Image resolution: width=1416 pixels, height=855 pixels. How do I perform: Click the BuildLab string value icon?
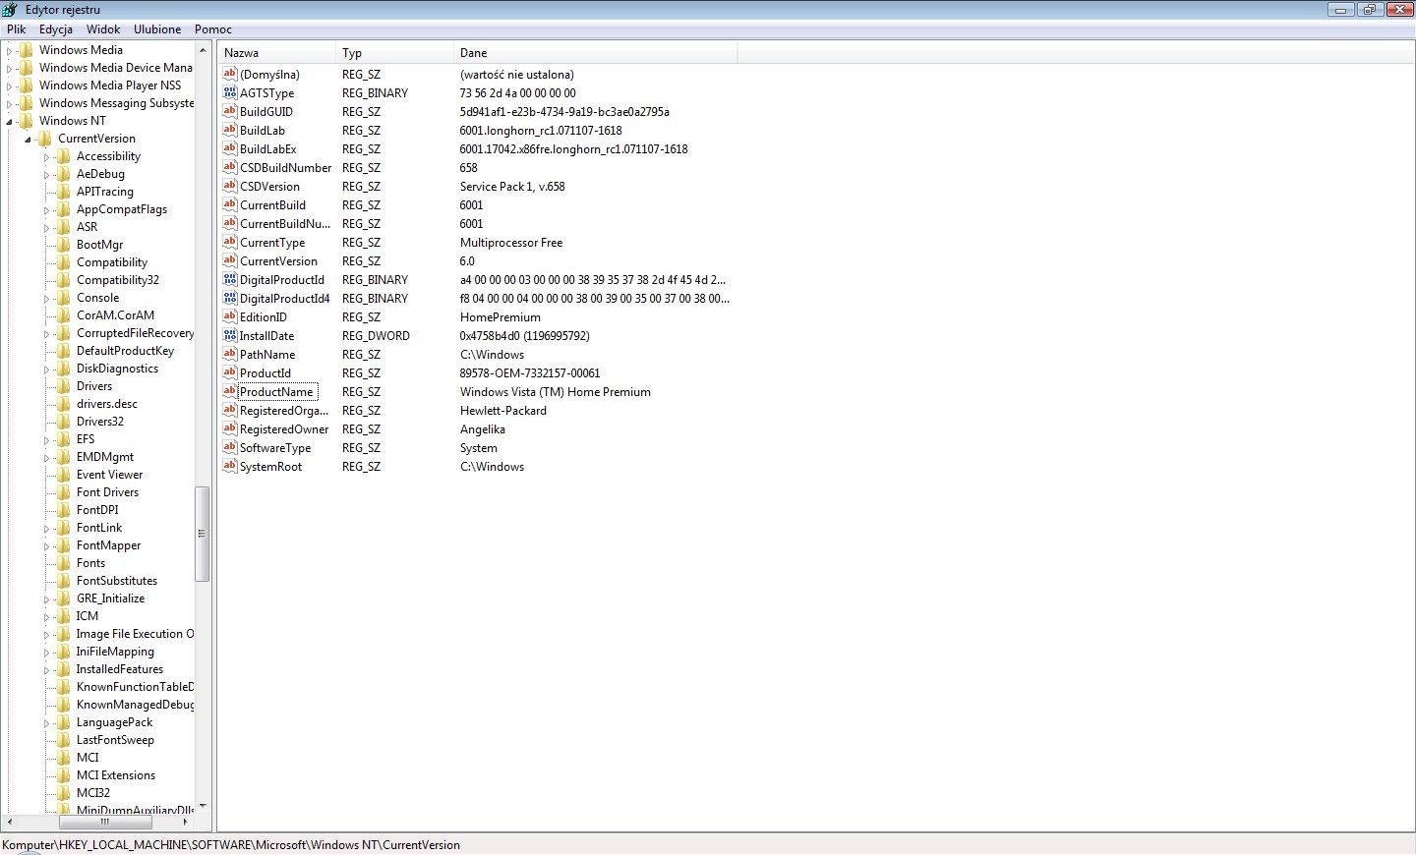pyautogui.click(x=230, y=130)
